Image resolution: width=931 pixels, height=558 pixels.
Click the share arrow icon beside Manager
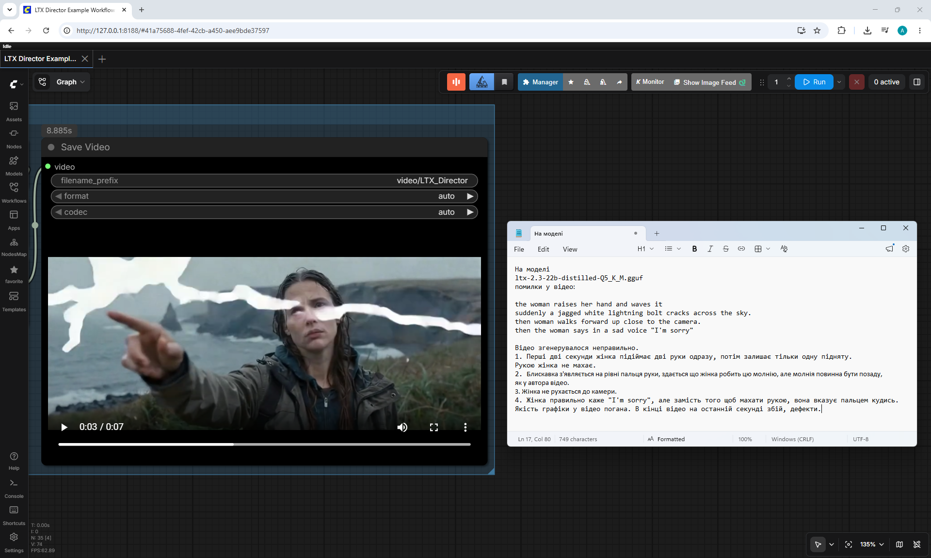pyautogui.click(x=619, y=82)
